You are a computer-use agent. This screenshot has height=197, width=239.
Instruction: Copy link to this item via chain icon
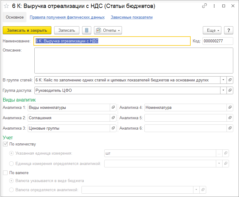pos(204,6)
